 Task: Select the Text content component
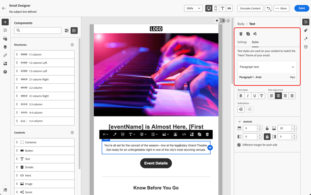[44, 159]
